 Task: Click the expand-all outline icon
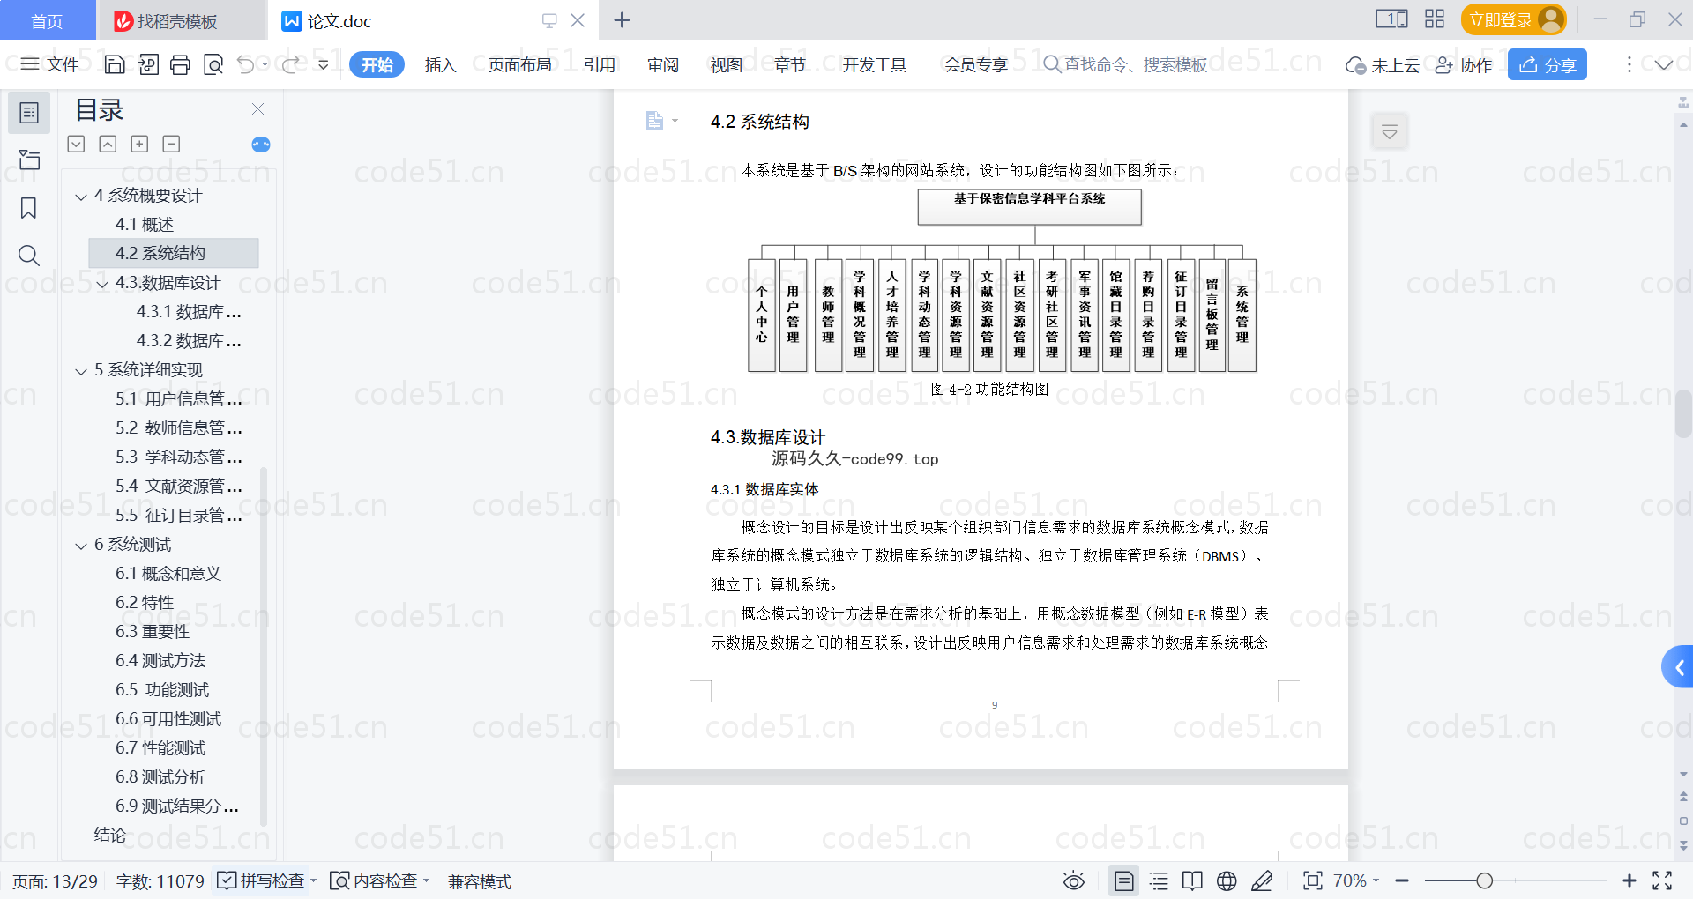point(77,144)
